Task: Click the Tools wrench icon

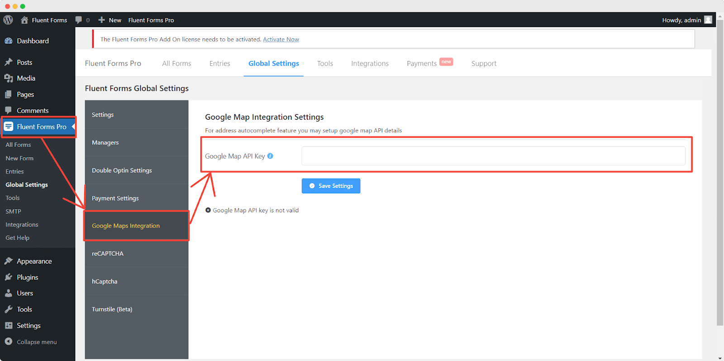Action: [x=9, y=309]
